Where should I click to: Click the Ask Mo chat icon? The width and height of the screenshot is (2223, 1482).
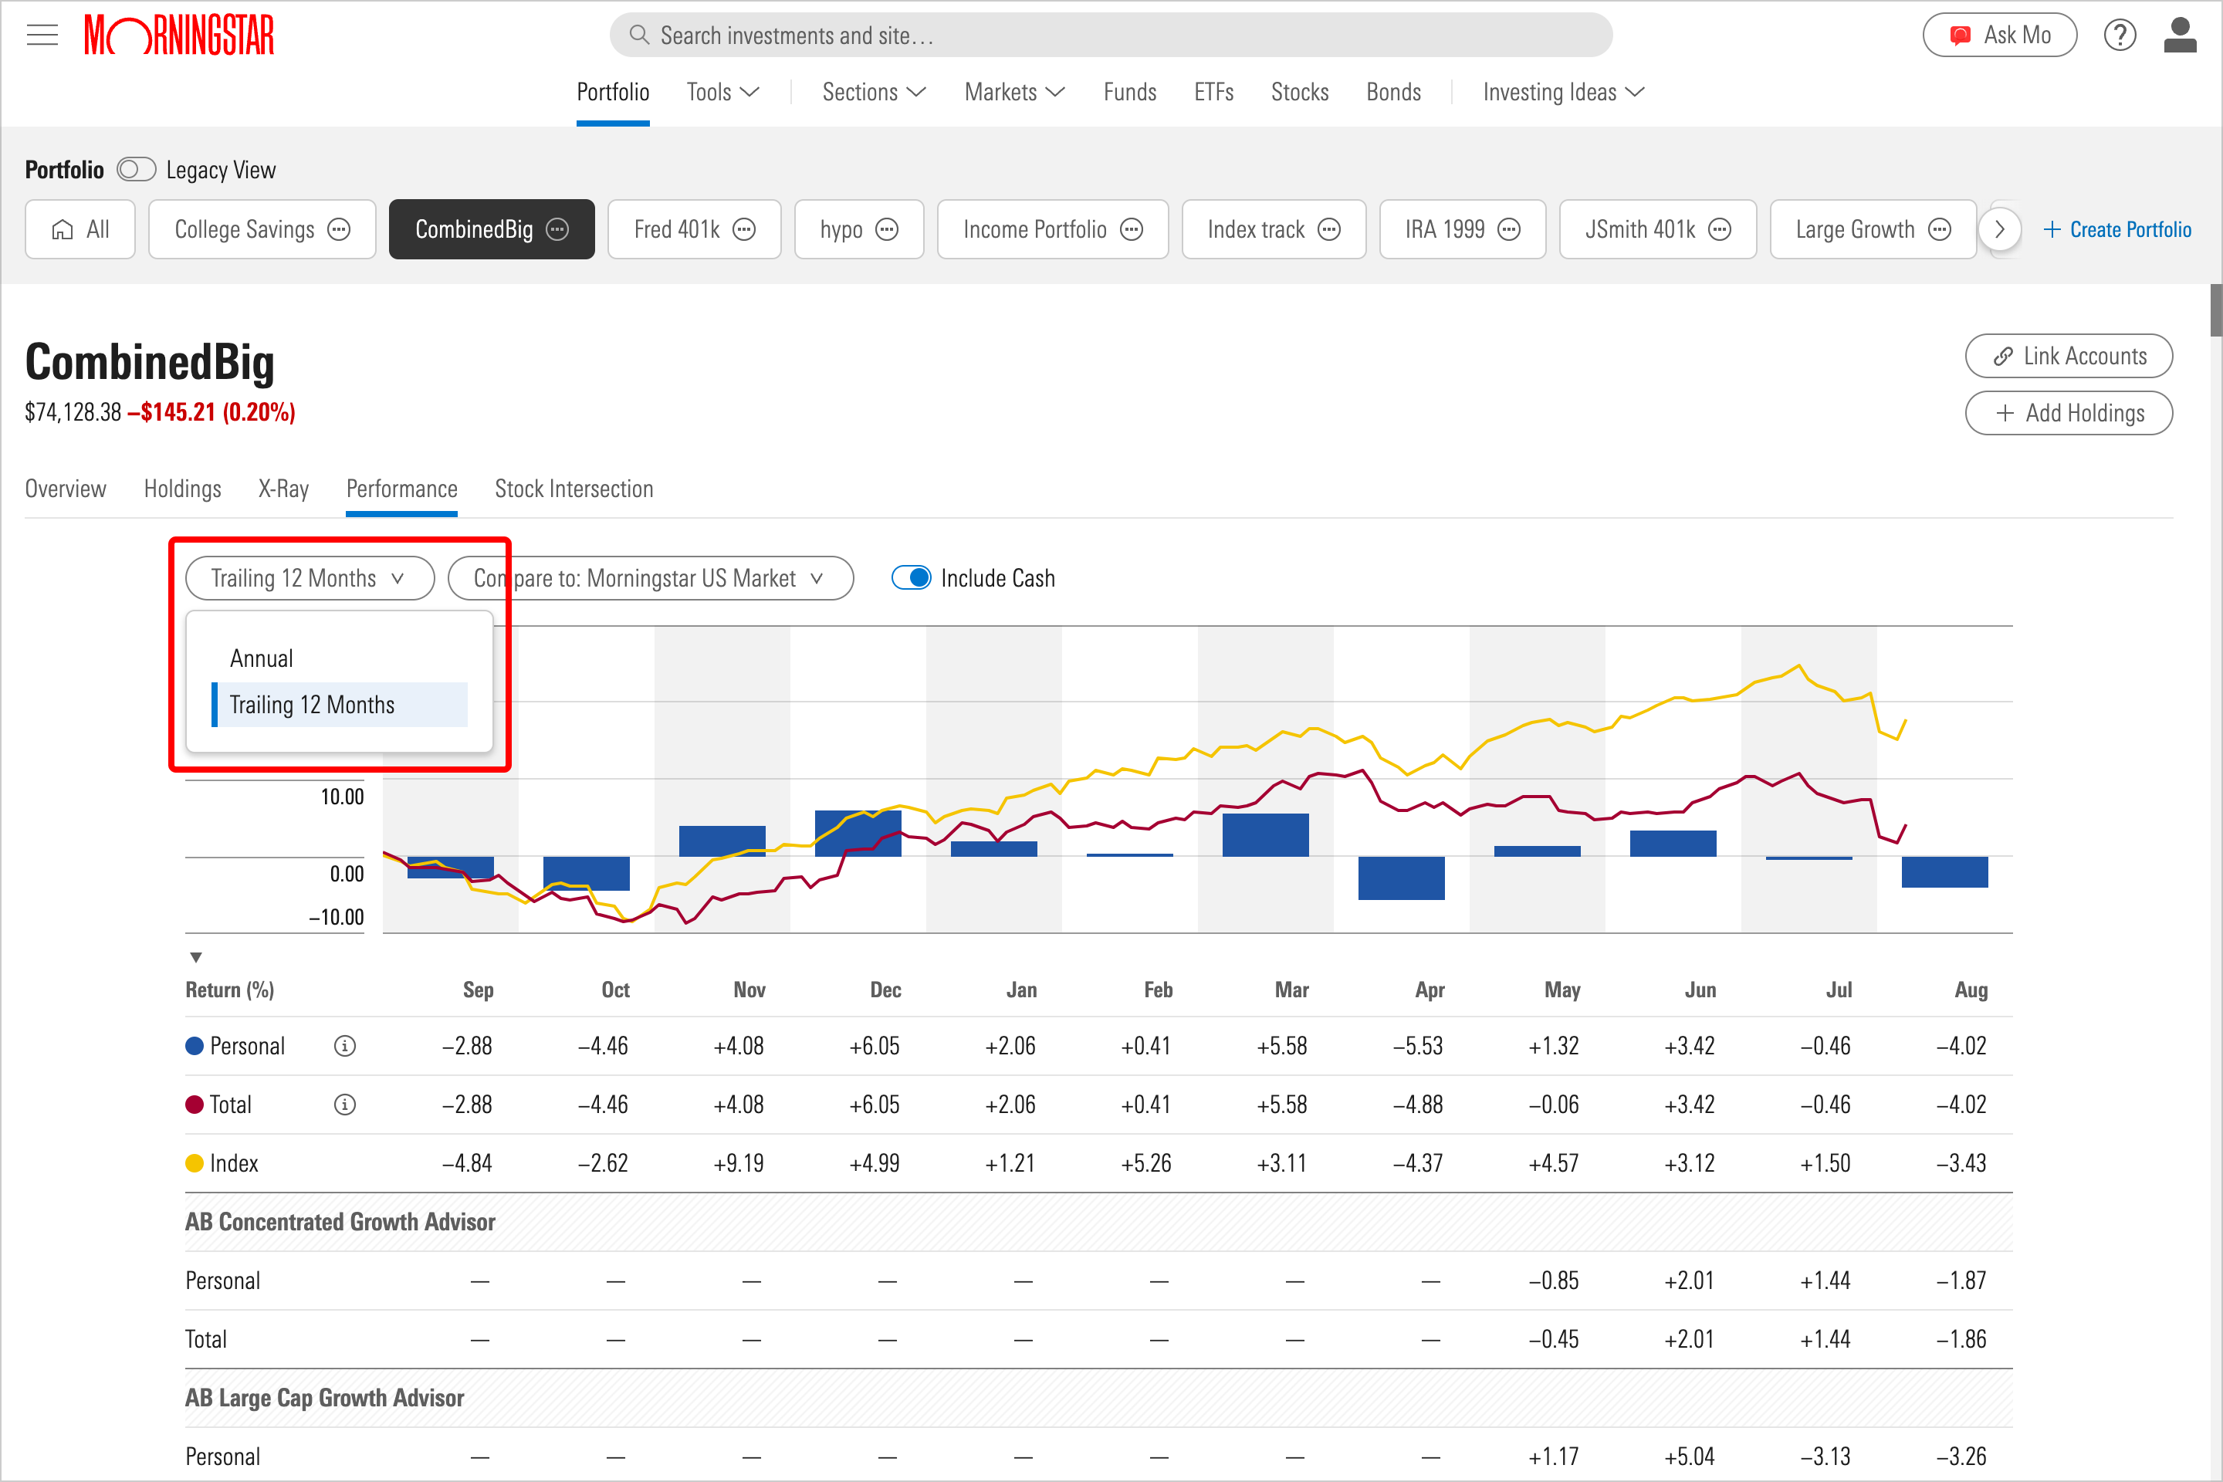click(1961, 36)
